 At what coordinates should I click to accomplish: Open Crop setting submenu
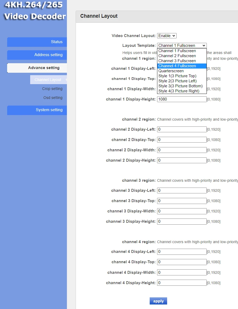click(52, 89)
